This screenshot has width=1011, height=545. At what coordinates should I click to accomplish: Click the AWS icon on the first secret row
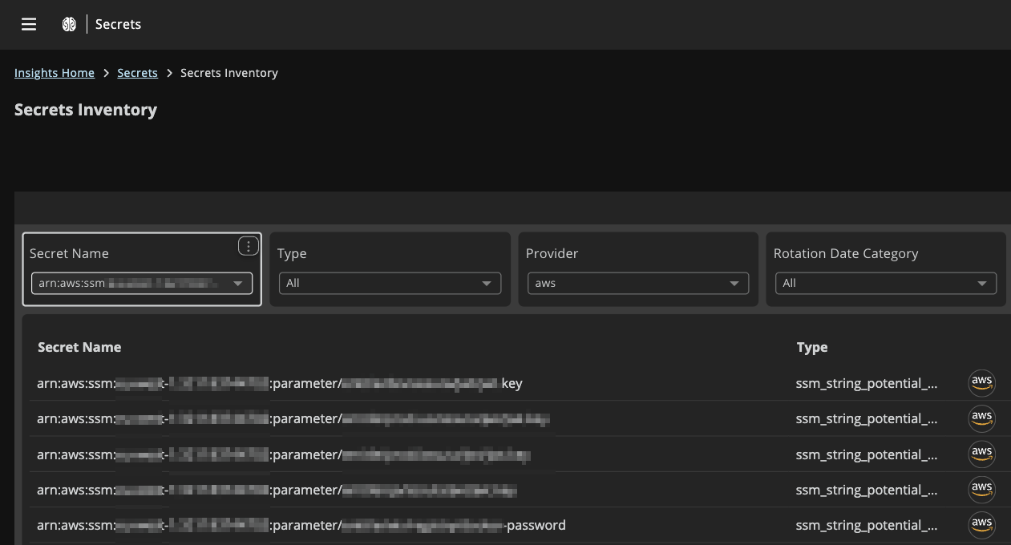pos(981,383)
